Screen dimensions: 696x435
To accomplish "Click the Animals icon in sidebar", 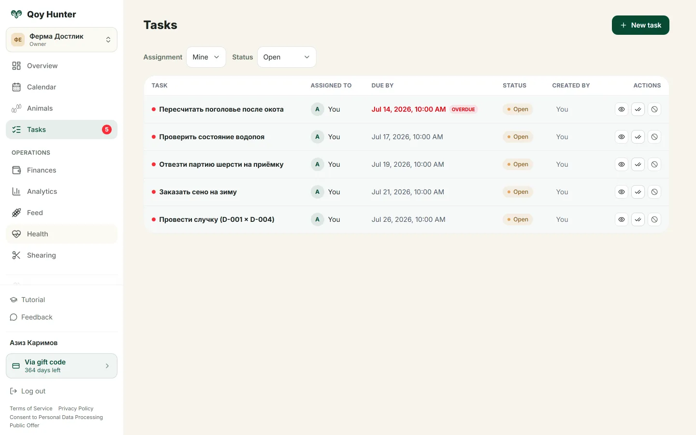I will pyautogui.click(x=16, y=108).
